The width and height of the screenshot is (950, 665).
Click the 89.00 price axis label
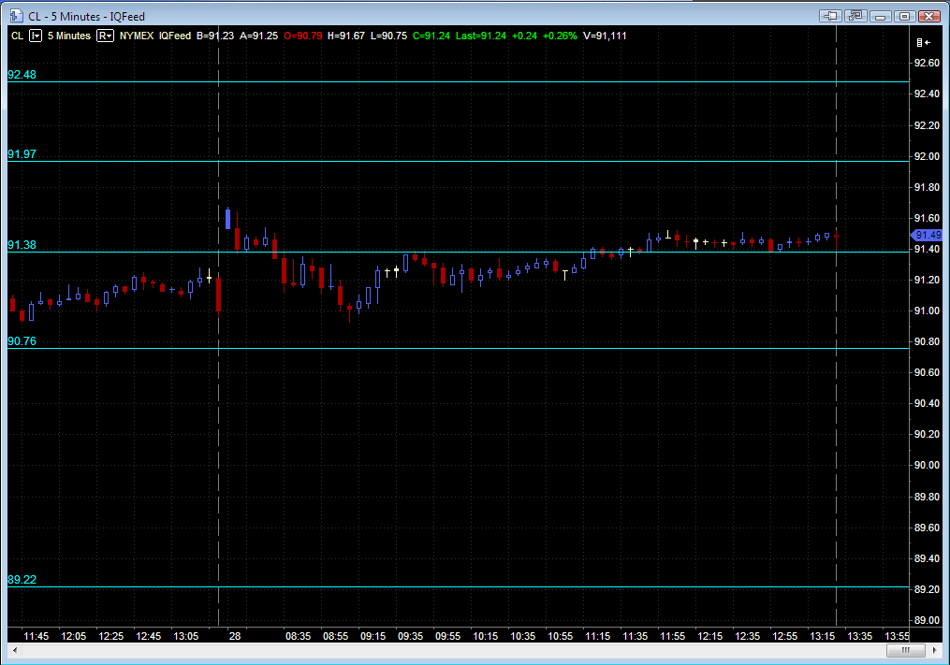[927, 620]
